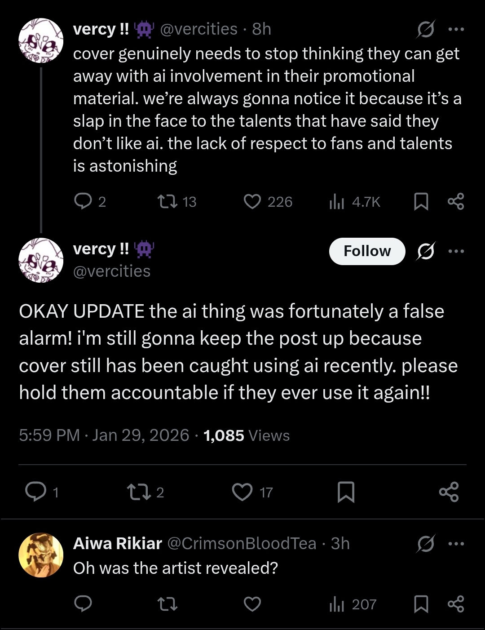Open the @vercities handle on main post

pyautogui.click(x=112, y=271)
